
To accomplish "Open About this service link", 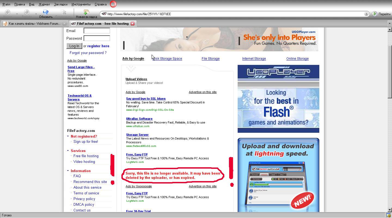I will pyautogui.click(x=87, y=188).
